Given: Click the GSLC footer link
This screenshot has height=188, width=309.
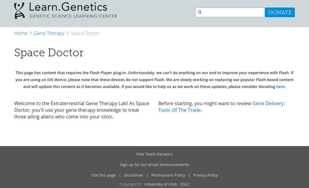Looking at the screenshot, I should [185, 184].
